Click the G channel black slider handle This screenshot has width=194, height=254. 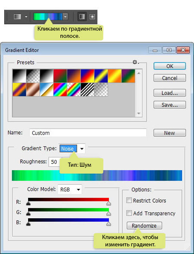tap(28, 213)
